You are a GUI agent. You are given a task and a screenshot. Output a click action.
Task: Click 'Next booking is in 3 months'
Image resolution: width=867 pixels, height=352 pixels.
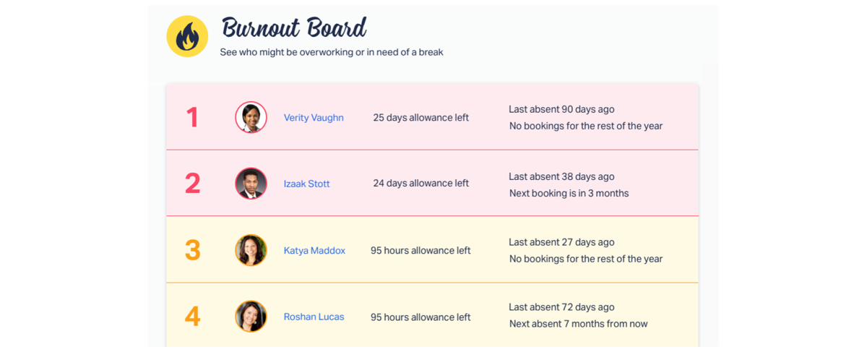(x=569, y=193)
